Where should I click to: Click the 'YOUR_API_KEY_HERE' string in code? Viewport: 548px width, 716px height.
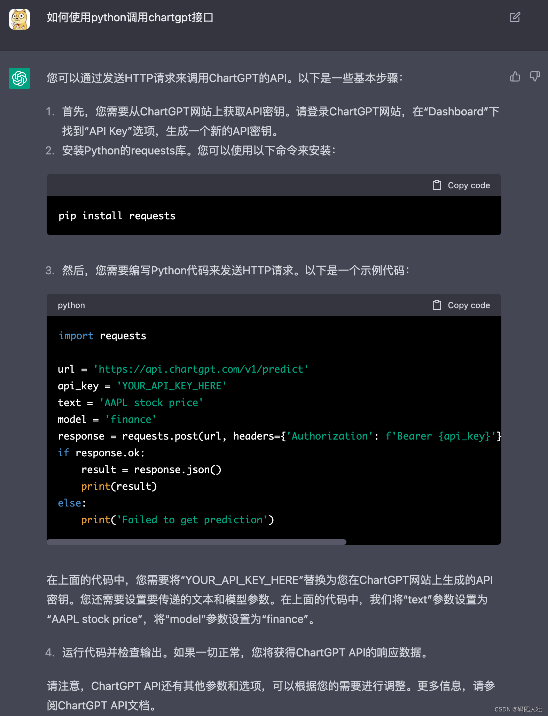[172, 386]
